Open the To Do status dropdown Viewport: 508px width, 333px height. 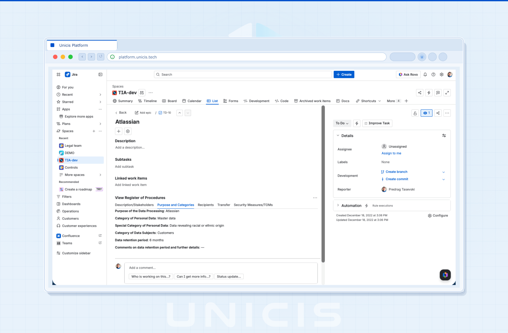(342, 123)
